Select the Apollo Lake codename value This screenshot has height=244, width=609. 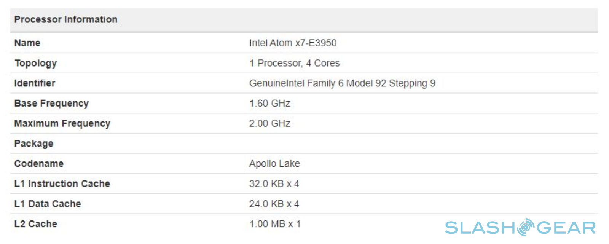point(274,164)
